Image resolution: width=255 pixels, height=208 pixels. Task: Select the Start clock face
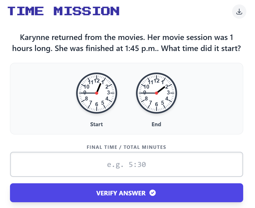coord(97,93)
